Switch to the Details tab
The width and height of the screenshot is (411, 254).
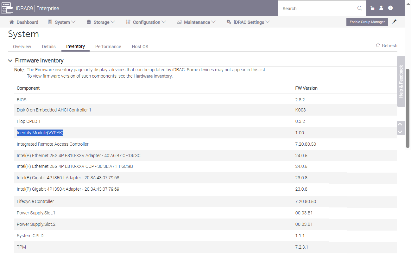[49, 47]
